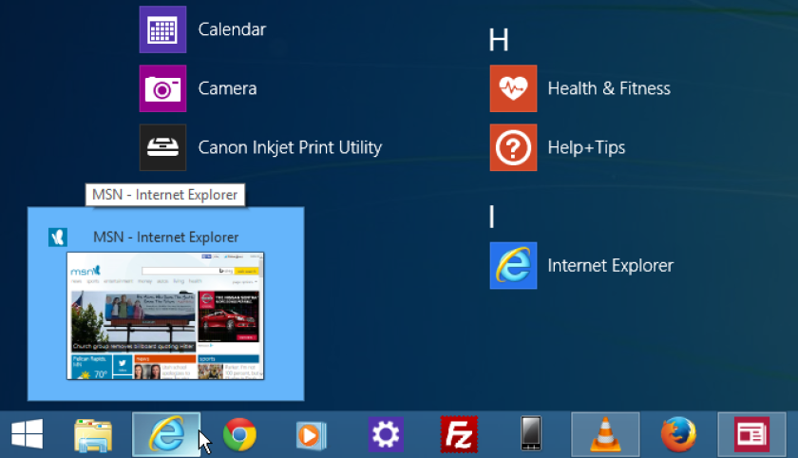Open PC settings gear on the taskbar
Viewport: 798px width, 458px height.
point(386,434)
